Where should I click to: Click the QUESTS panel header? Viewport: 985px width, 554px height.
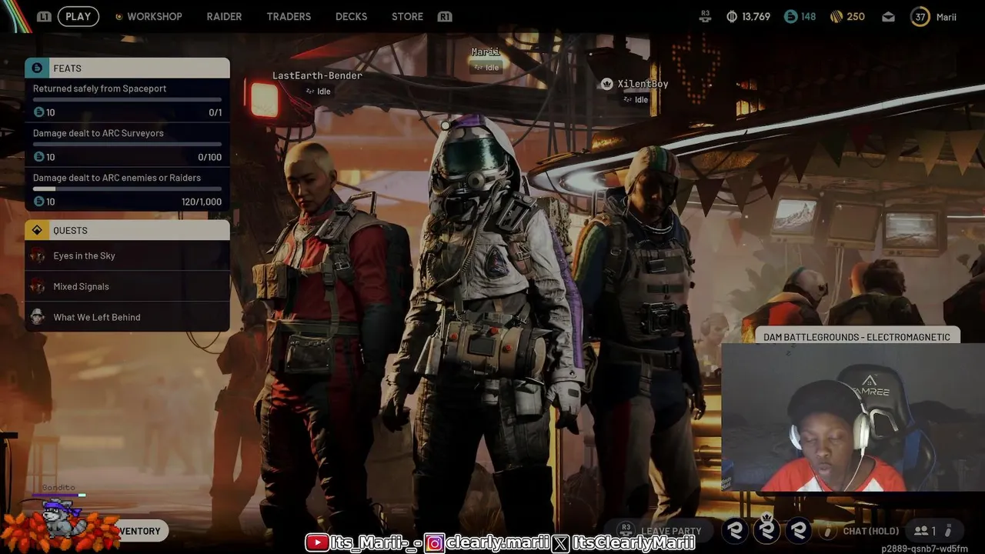[x=127, y=230]
